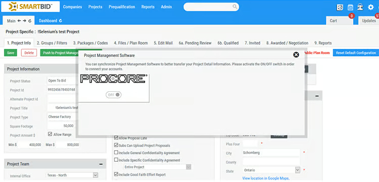Select the Main tab
The width and height of the screenshot is (379, 182).
click(x=11, y=21)
